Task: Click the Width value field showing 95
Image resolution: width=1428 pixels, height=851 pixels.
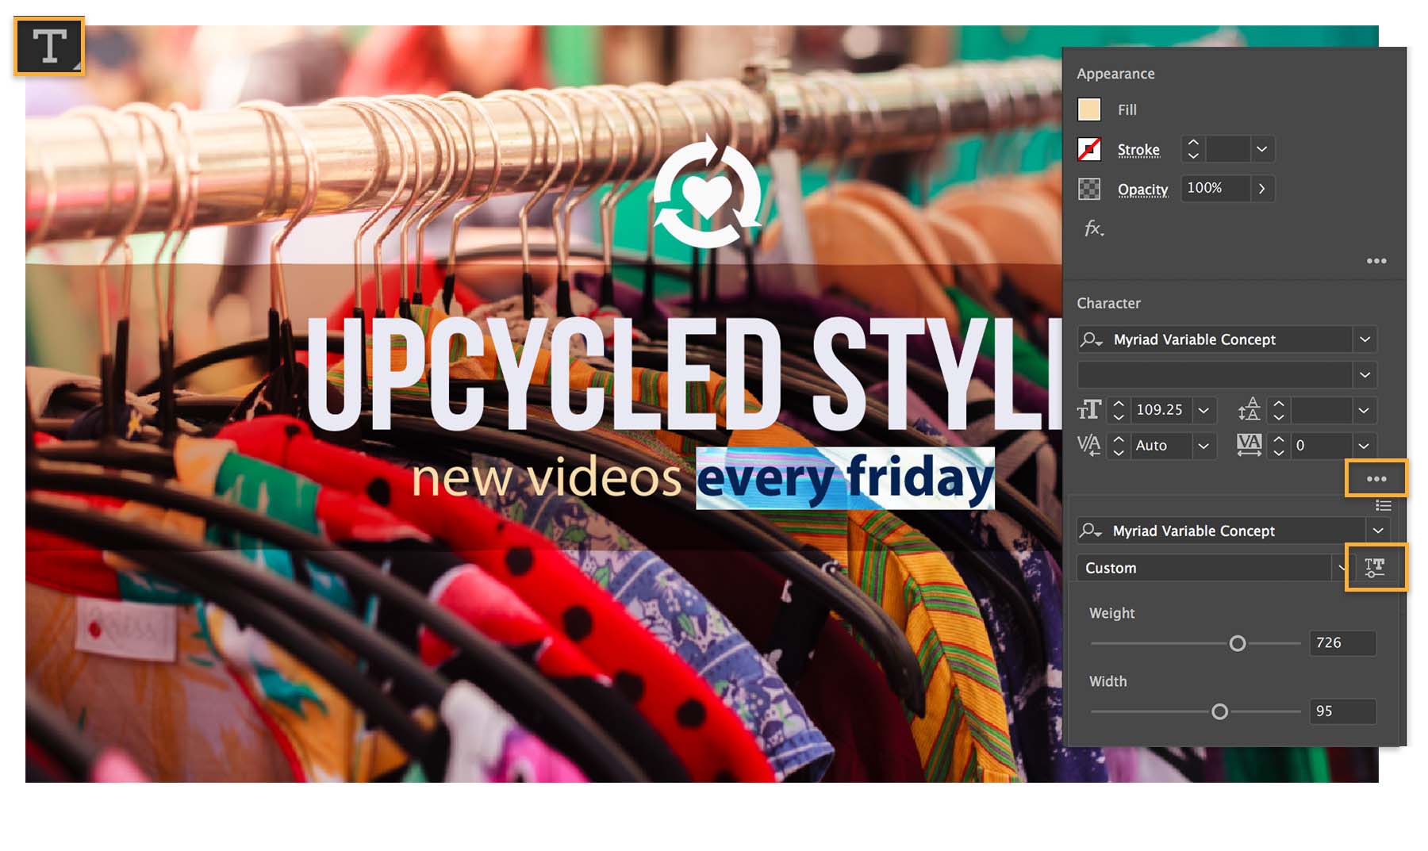Action: click(x=1342, y=711)
